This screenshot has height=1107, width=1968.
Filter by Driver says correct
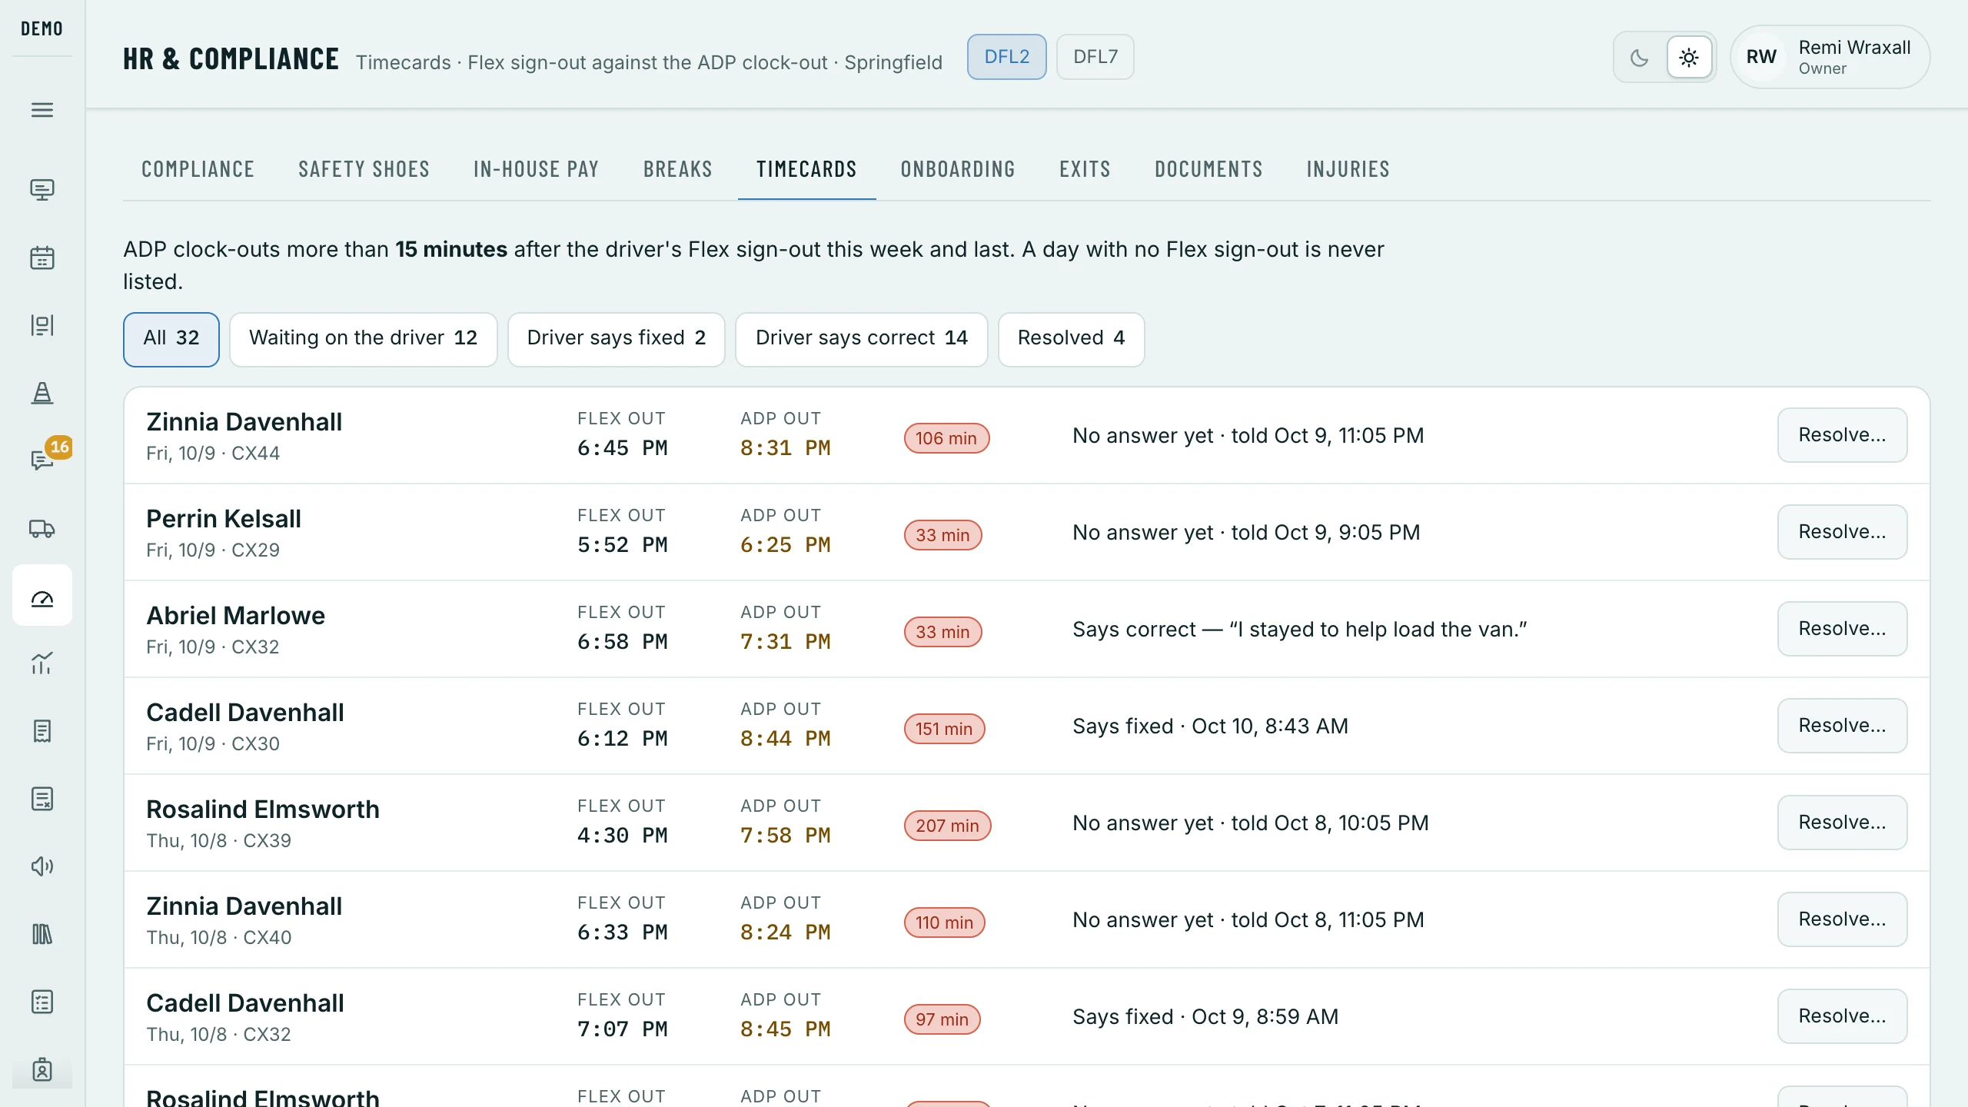[x=861, y=339]
